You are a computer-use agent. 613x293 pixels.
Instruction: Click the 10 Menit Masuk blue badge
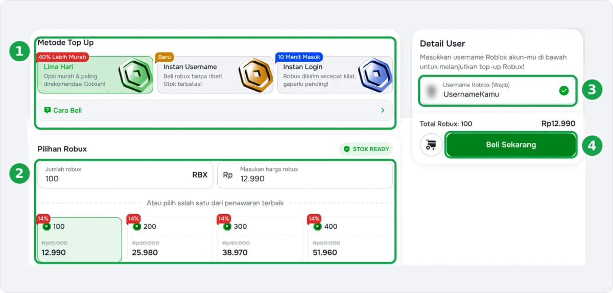pos(299,57)
